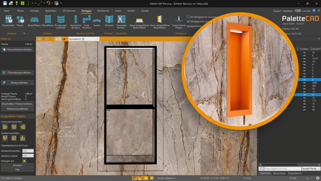This screenshot has width=321, height=181.
Task: Choose Rundungen verfliesen tool
Action: (61, 22)
